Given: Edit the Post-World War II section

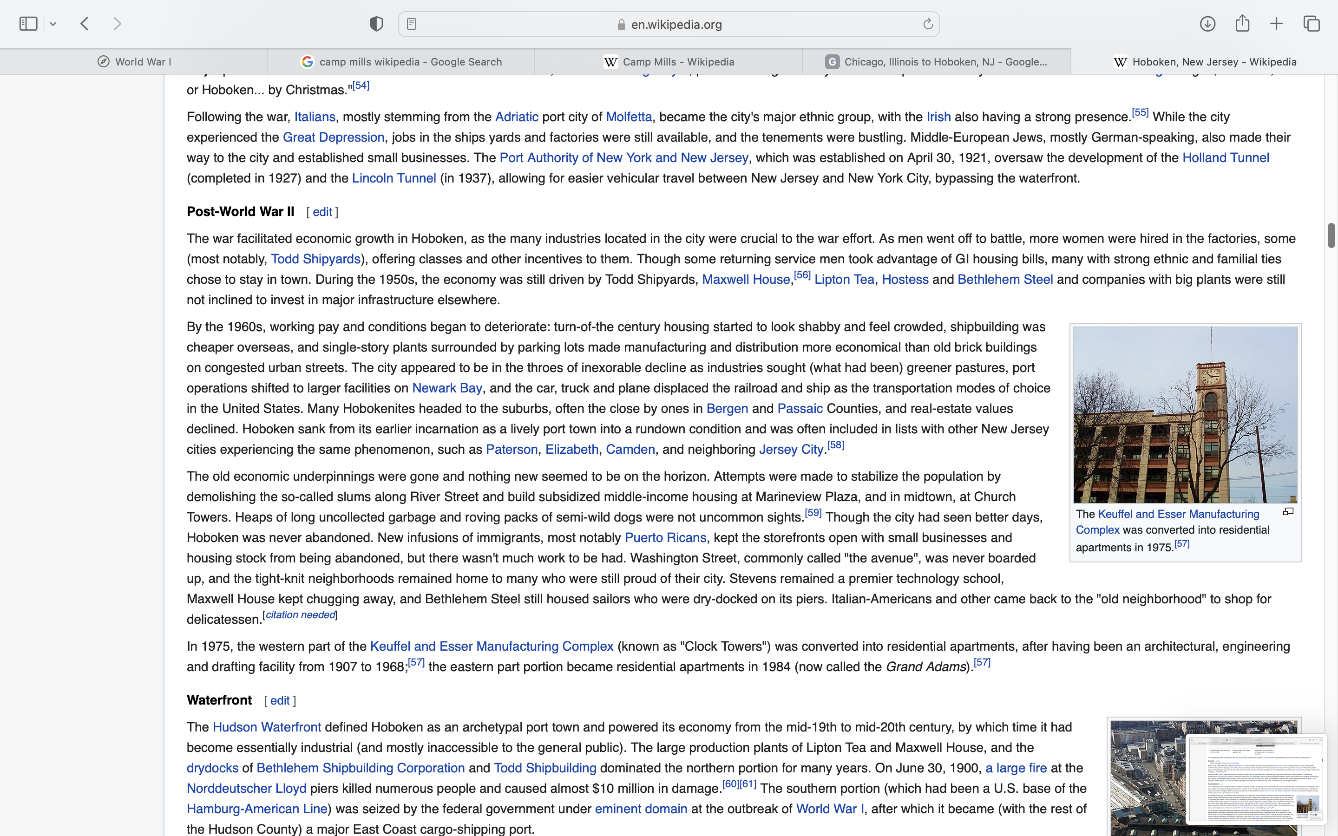Looking at the screenshot, I should [322, 212].
